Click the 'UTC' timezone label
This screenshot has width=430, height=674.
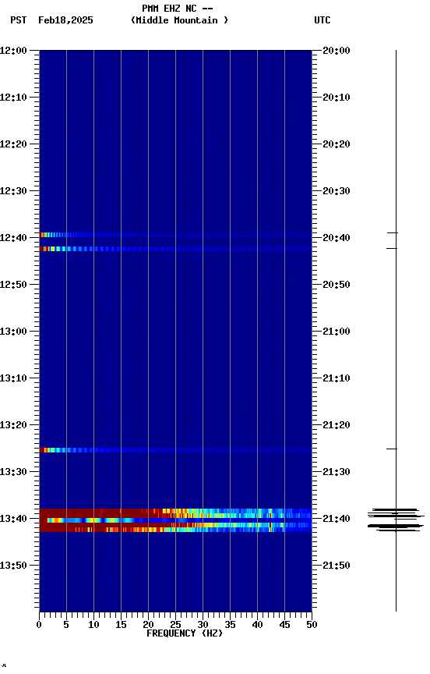point(322,20)
